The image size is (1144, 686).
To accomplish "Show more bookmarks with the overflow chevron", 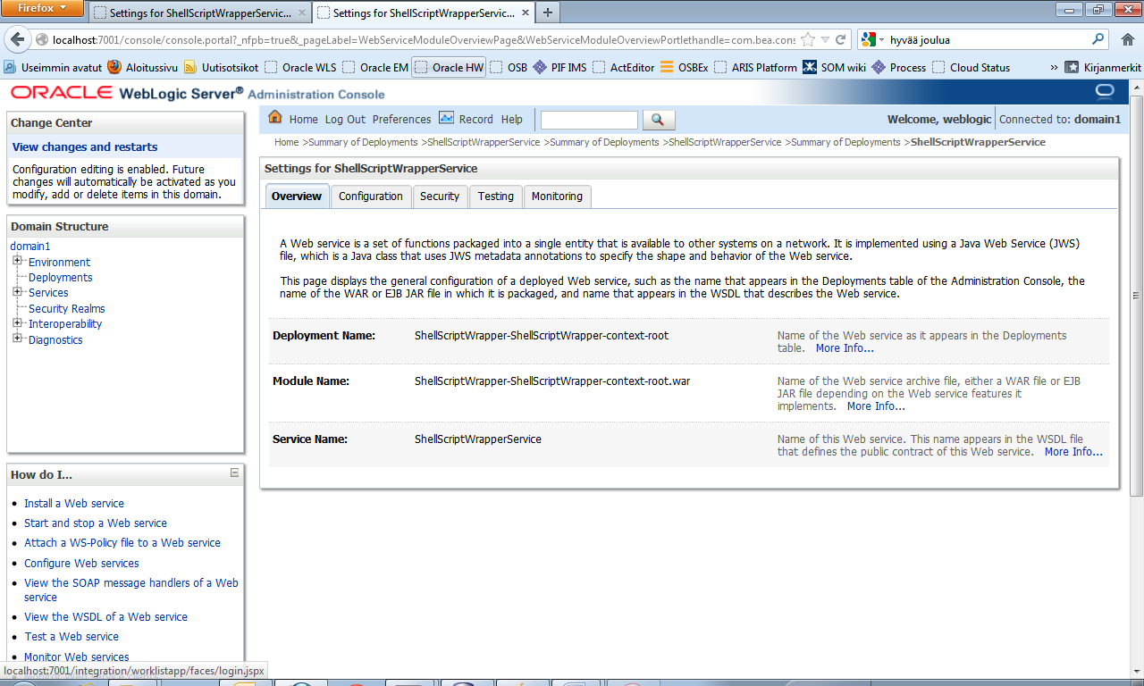I will coord(1054,67).
